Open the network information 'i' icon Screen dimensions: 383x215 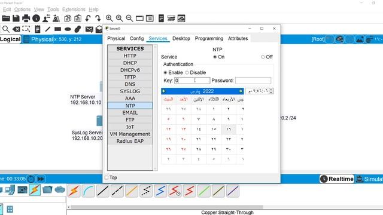coord(36,19)
